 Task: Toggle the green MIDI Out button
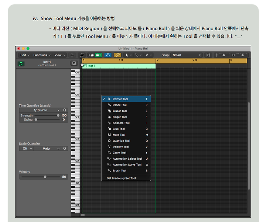pos(98,55)
